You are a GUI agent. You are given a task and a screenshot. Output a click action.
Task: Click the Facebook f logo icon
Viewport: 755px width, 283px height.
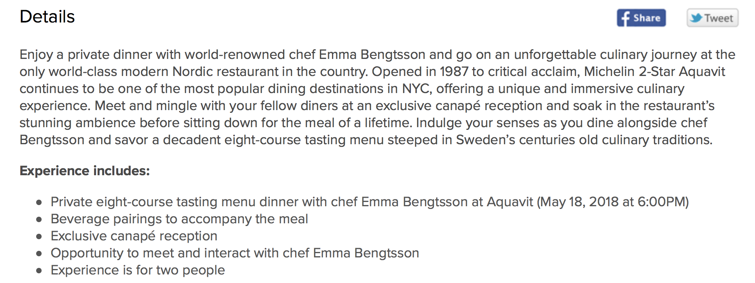pyautogui.click(x=625, y=18)
